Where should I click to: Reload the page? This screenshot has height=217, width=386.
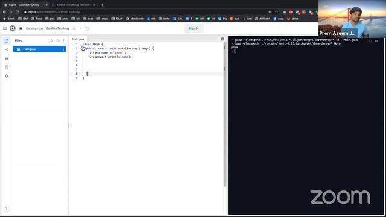click(x=17, y=12)
